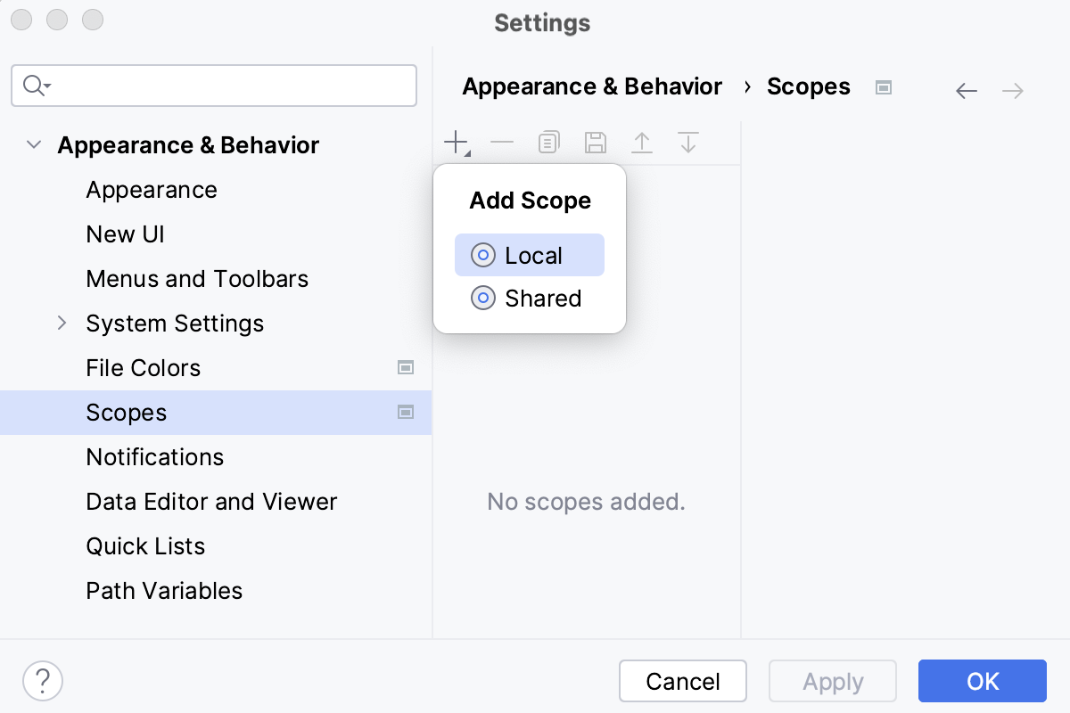The image size is (1070, 713).
Task: Click the Save scope icon
Action: [596, 141]
